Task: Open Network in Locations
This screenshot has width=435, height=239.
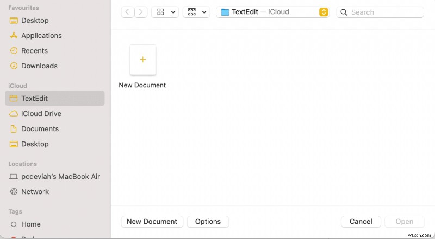Action: click(x=35, y=192)
